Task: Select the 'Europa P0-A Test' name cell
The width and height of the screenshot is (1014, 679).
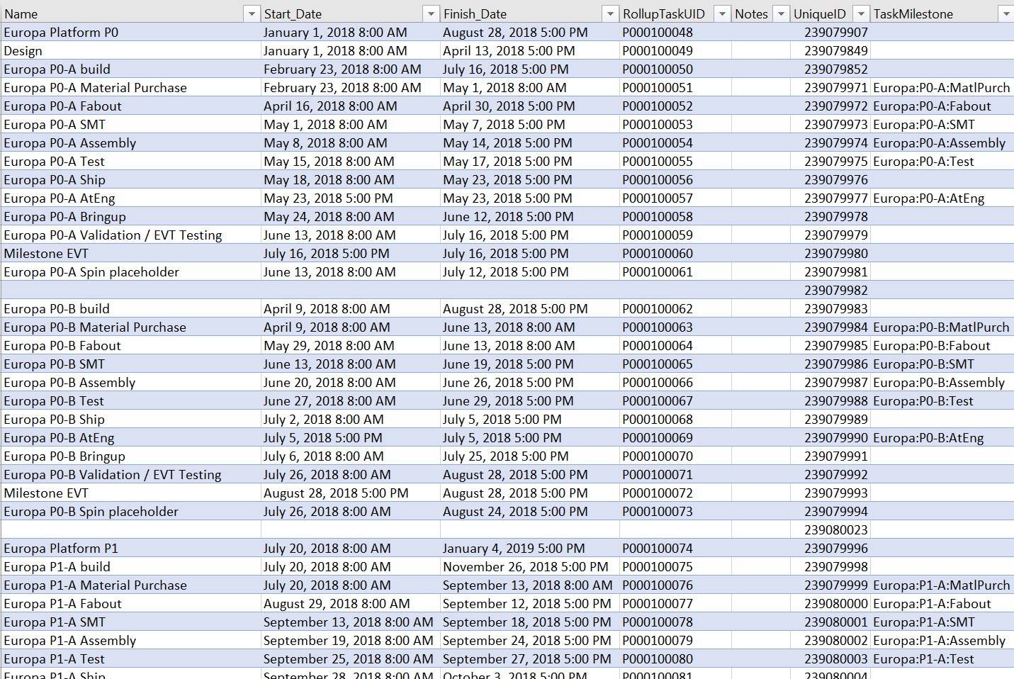Action: [x=131, y=161]
